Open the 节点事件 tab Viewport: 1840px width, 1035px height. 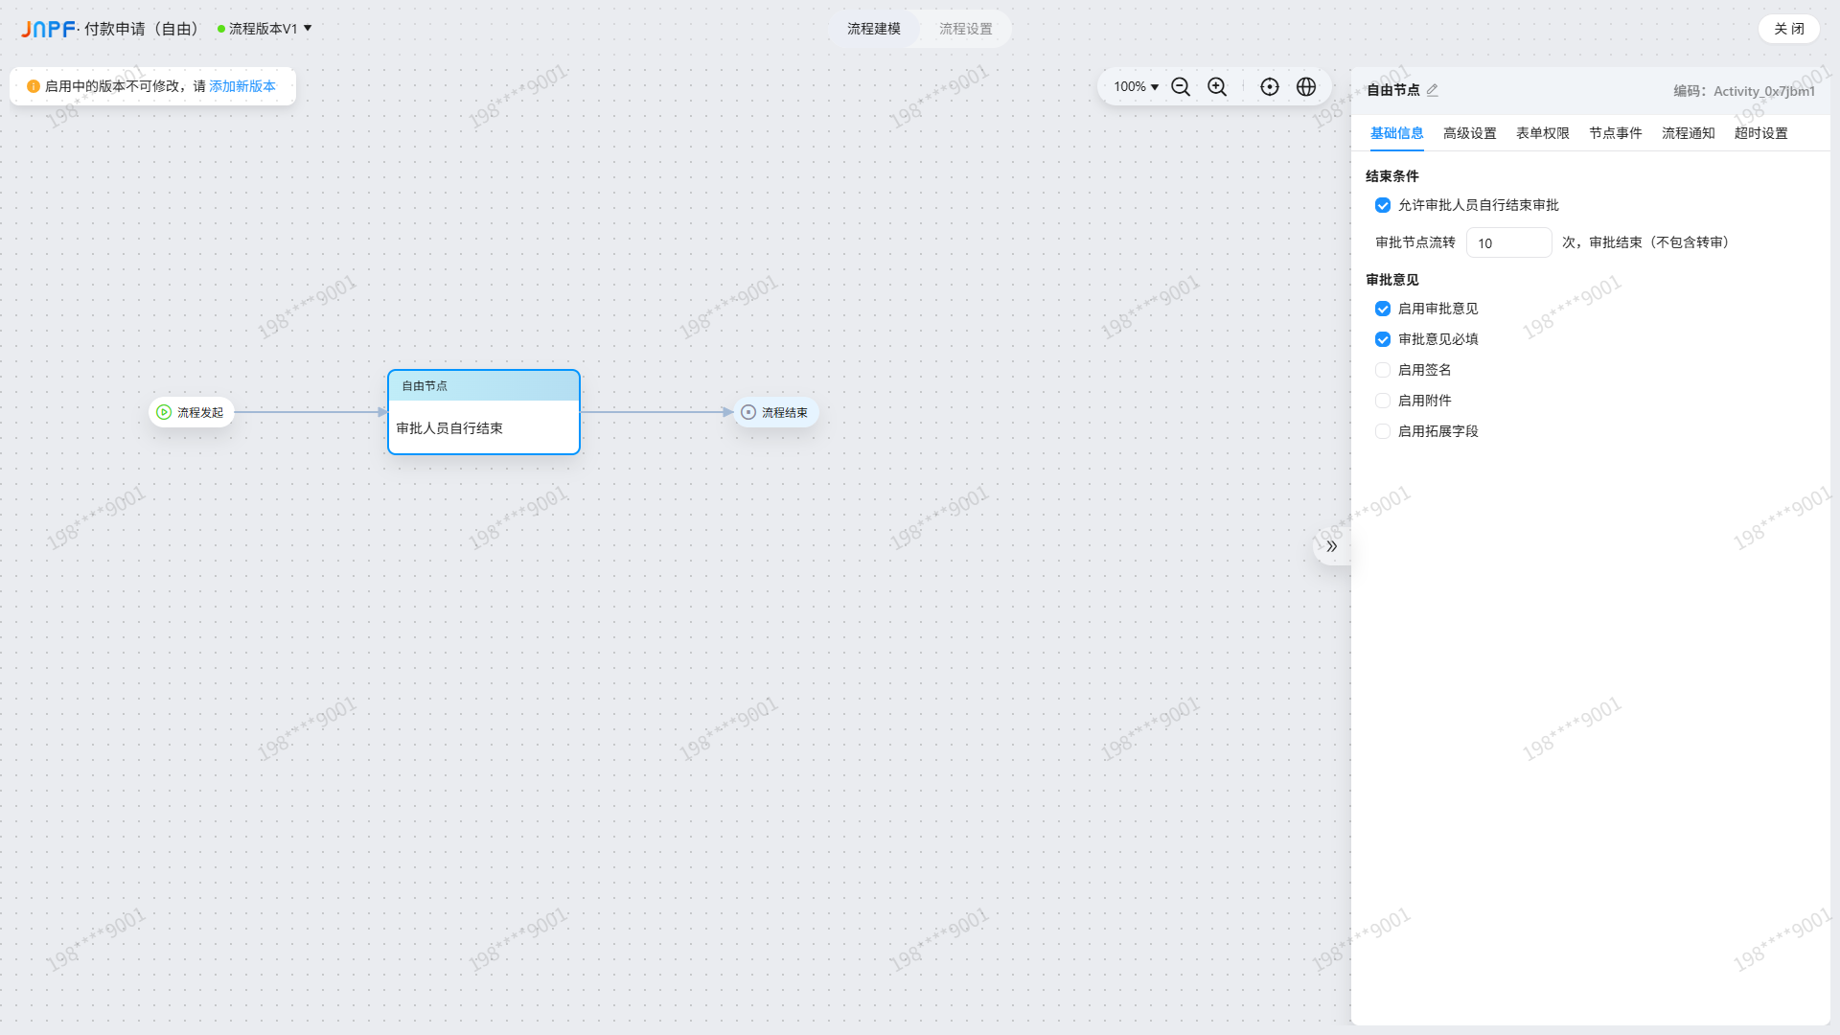click(1616, 133)
